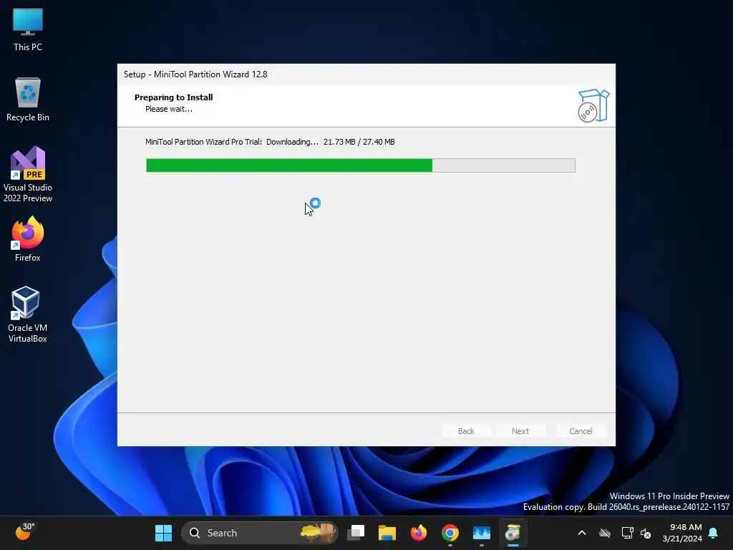Click the download status '21.73 MB / 27.40 MB'

pyautogui.click(x=359, y=142)
